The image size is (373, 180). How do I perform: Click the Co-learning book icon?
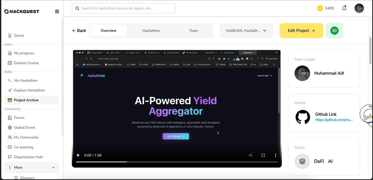click(x=10, y=147)
